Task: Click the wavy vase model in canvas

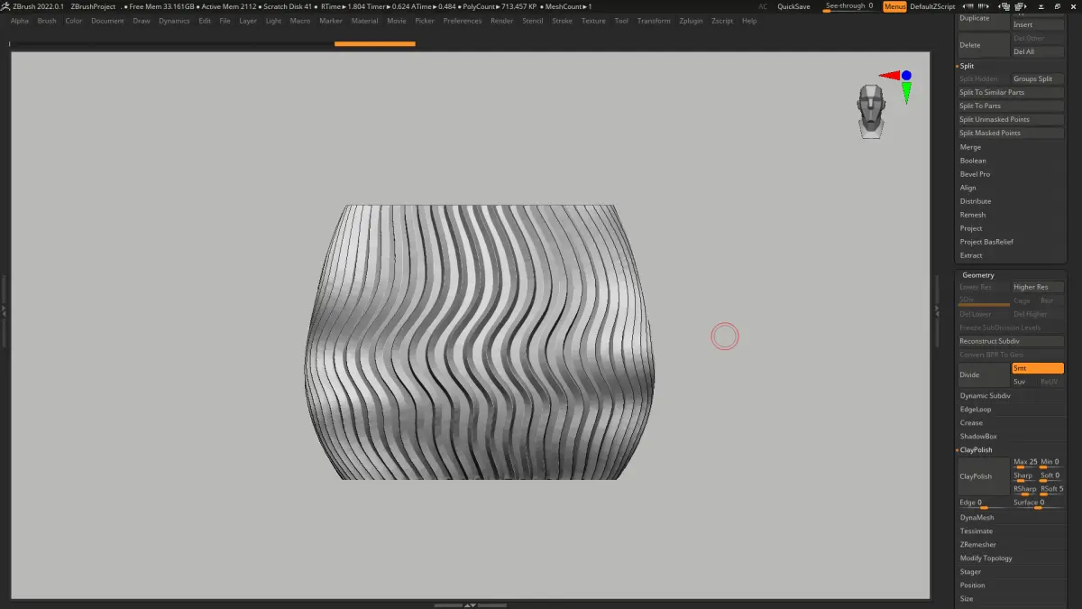Action: pyautogui.click(x=480, y=341)
